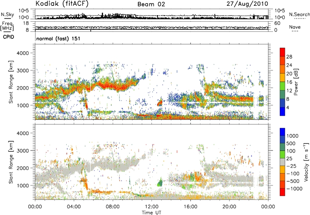The height and width of the screenshot is (215, 310).
Task: Click the Nave dotted line legend sample
Action: click(x=295, y=31)
